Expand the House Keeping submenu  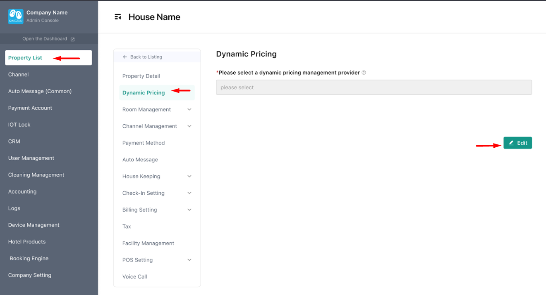(189, 176)
